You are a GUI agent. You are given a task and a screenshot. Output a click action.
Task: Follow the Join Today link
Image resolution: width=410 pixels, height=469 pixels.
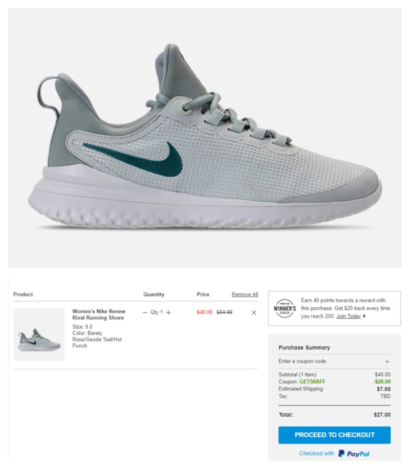click(348, 316)
